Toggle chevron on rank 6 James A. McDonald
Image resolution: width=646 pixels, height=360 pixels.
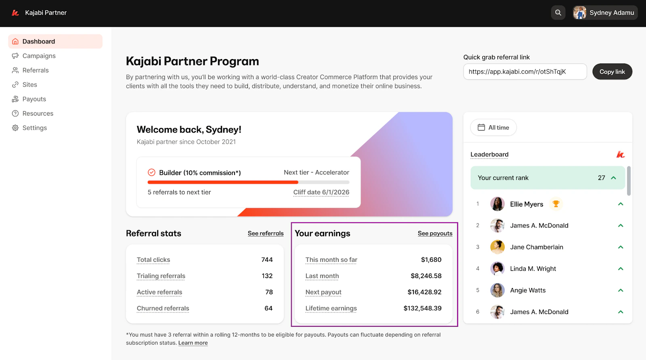click(621, 312)
